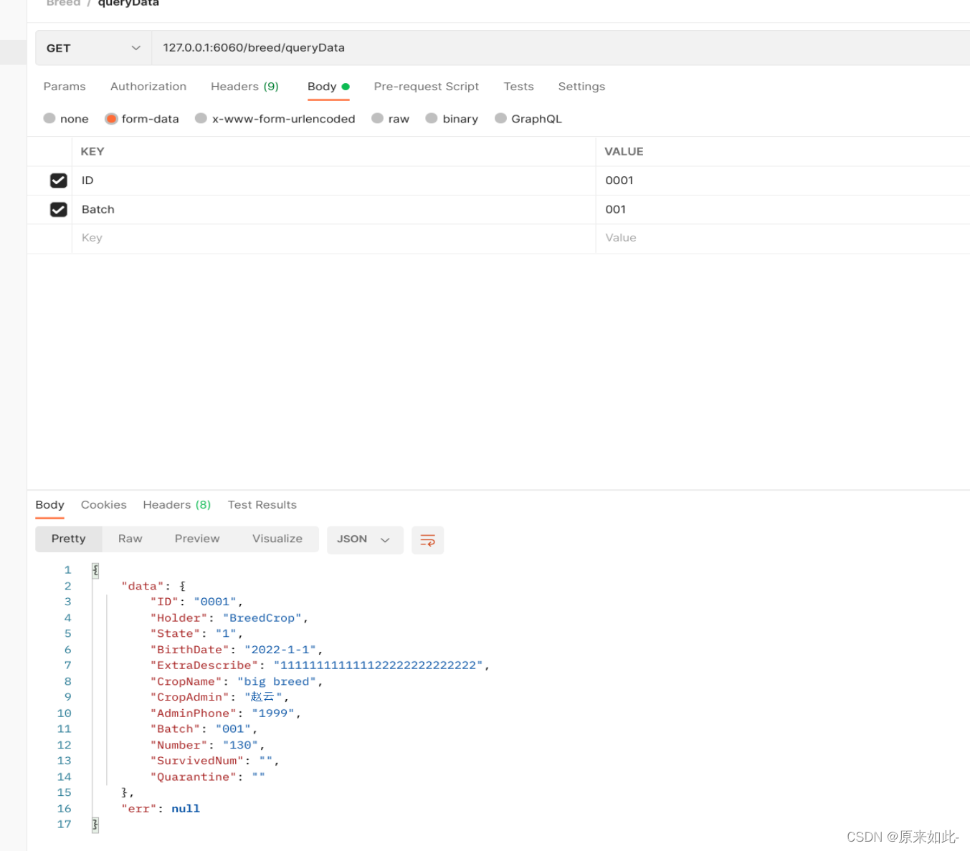Collapse the root object at line 1
The image size is (970, 851).
pos(95,570)
